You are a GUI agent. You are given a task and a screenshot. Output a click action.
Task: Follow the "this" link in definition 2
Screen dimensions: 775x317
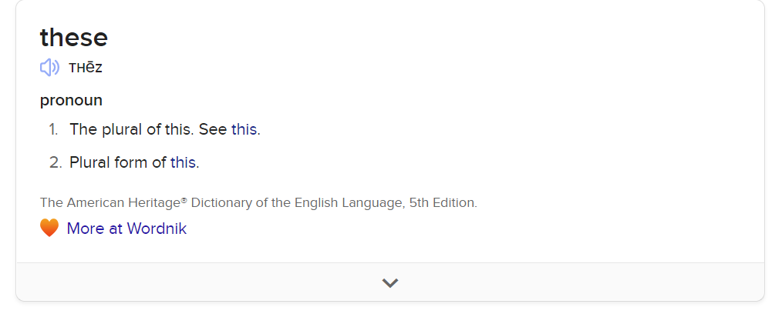tap(184, 162)
